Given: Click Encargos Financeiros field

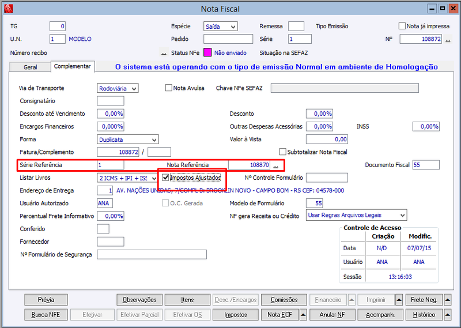Looking at the screenshot, I should [111, 126].
